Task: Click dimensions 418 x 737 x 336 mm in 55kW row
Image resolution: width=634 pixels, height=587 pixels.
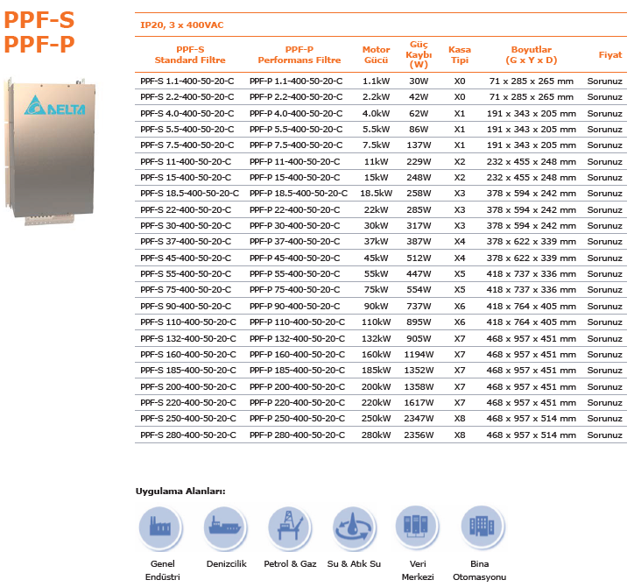Action: 532,273
